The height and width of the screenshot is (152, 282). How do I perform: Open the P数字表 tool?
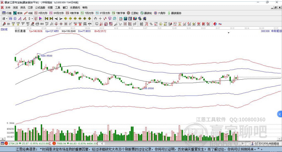tap(72, 13)
